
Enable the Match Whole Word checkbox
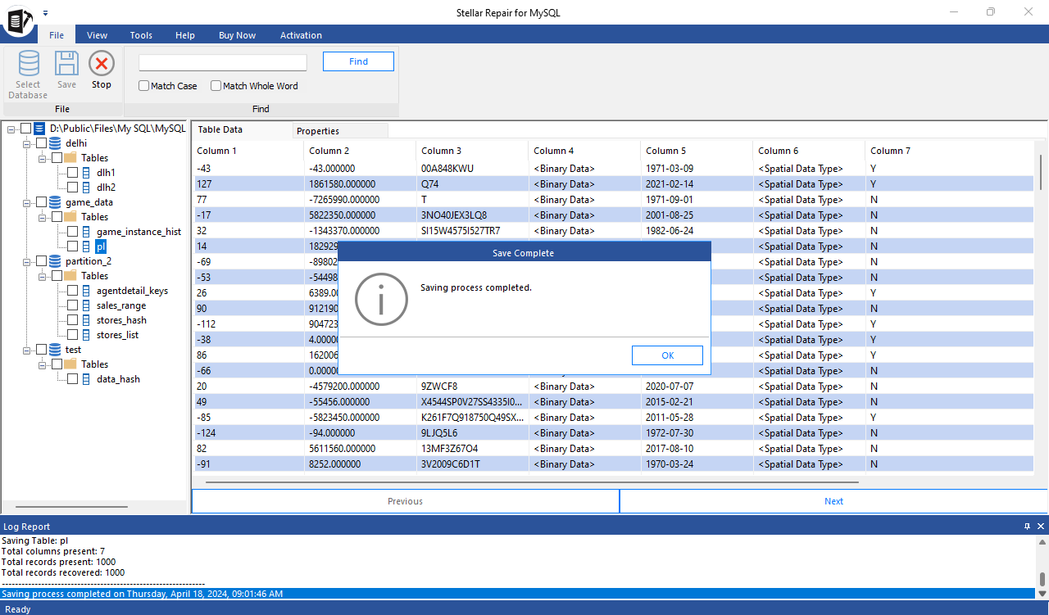point(216,86)
